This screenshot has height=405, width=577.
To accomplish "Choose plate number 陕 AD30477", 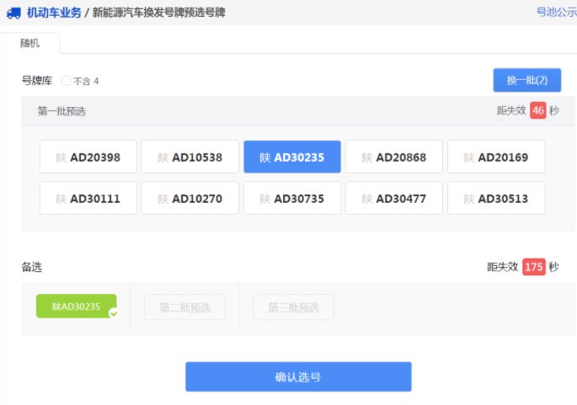I will 393,199.
